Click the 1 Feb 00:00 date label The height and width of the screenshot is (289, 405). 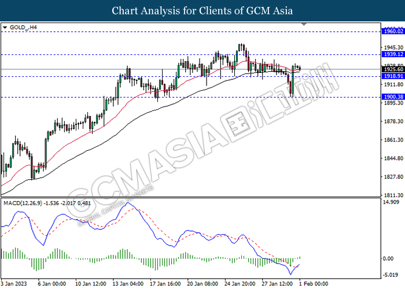314,284
